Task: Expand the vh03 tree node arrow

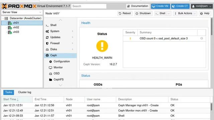Action: [x=6, y=32]
